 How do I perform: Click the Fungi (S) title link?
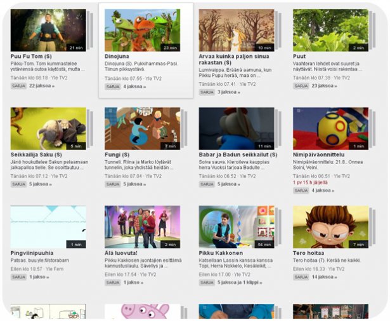pos(117,154)
